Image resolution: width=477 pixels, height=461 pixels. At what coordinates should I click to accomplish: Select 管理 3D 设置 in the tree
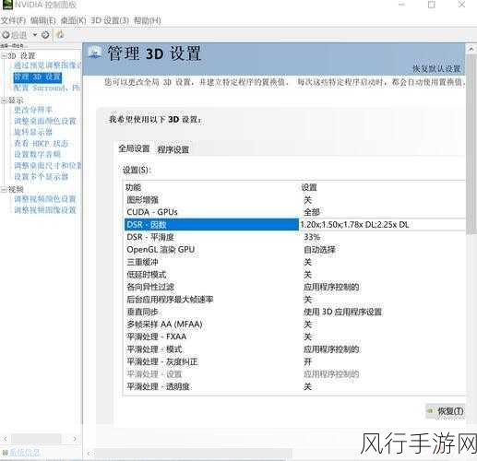(38, 77)
